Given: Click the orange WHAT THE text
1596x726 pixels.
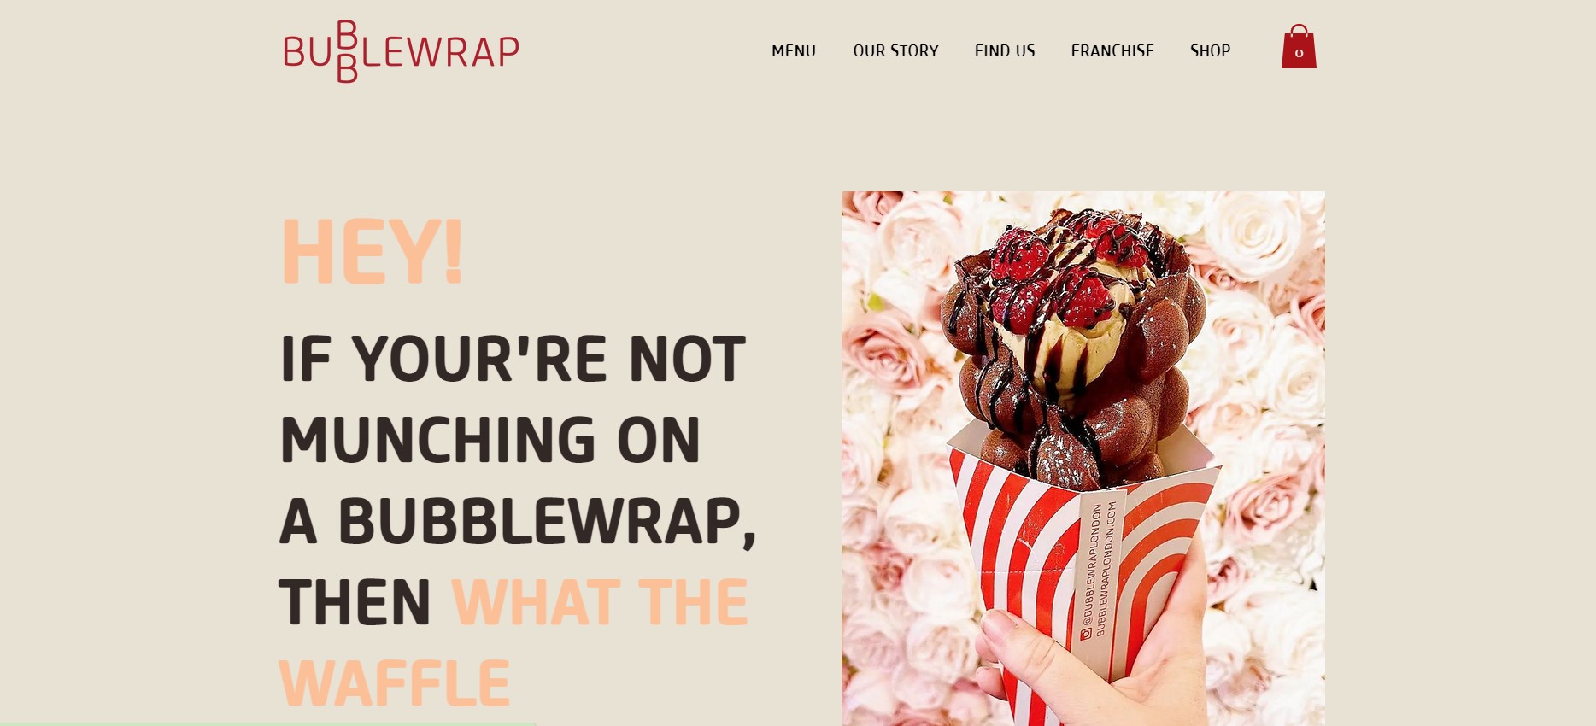Looking at the screenshot, I should point(599,603).
